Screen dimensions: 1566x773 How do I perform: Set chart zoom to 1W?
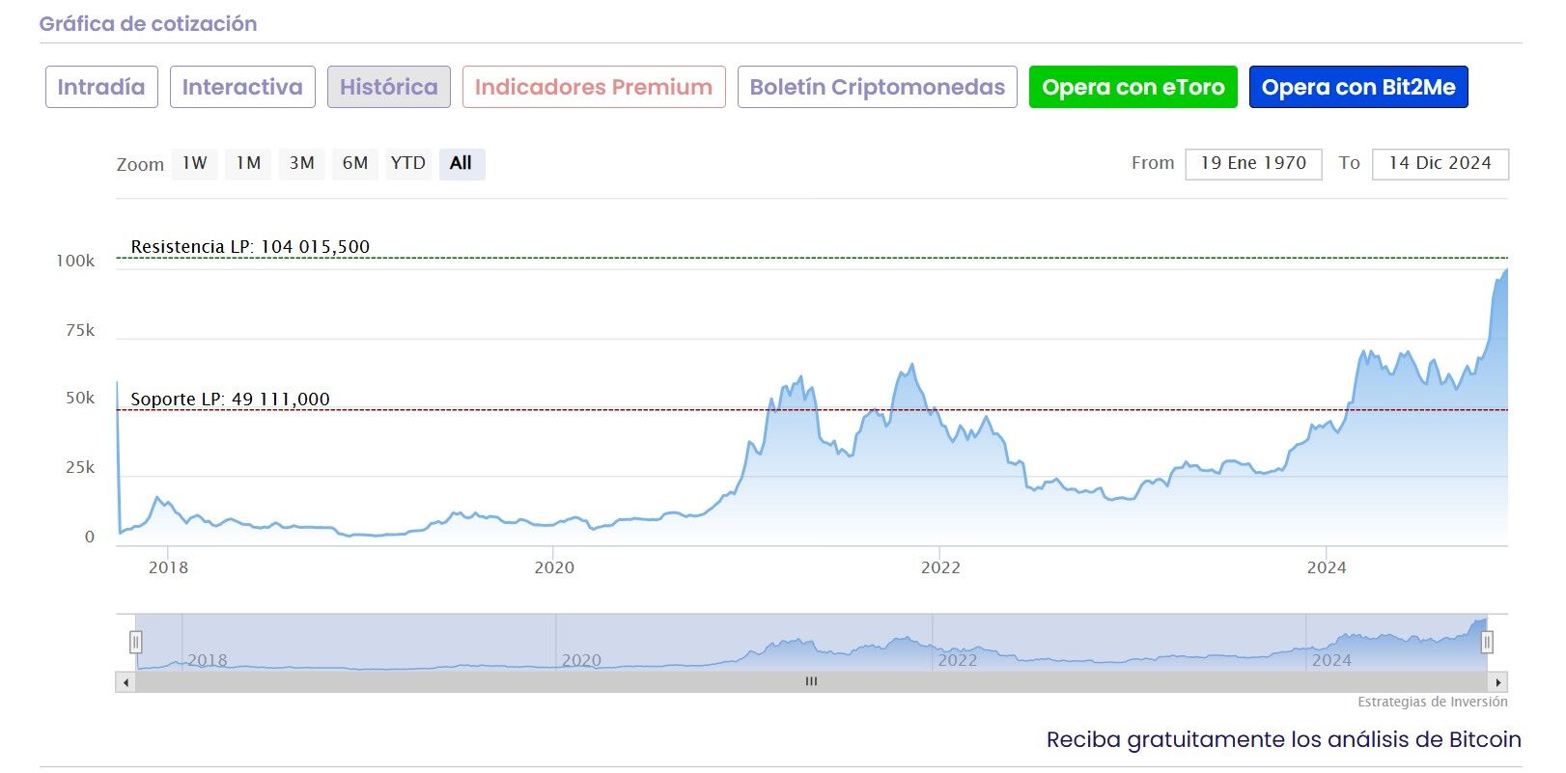coord(195,164)
